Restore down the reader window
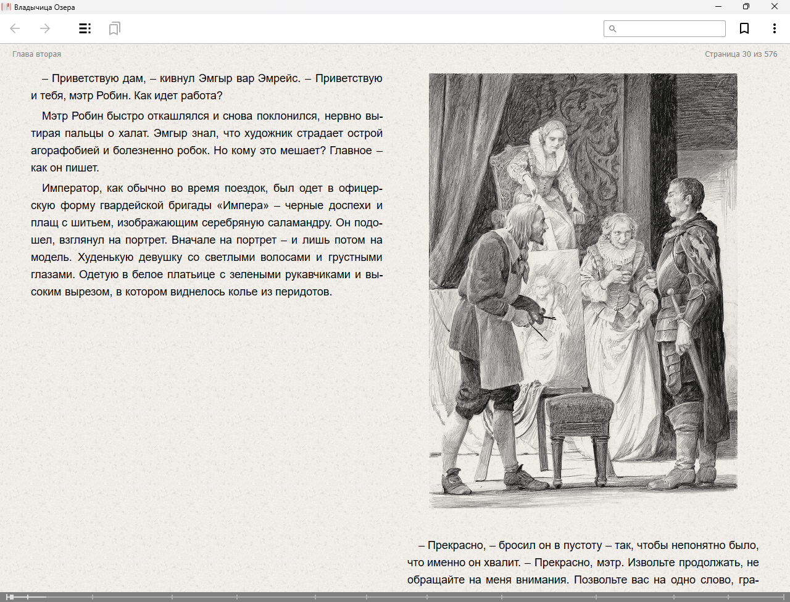The width and height of the screenshot is (790, 602). point(746,7)
